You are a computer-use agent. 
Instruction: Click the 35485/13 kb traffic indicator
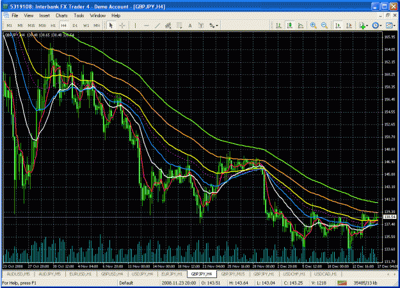pyautogui.click(x=365, y=283)
